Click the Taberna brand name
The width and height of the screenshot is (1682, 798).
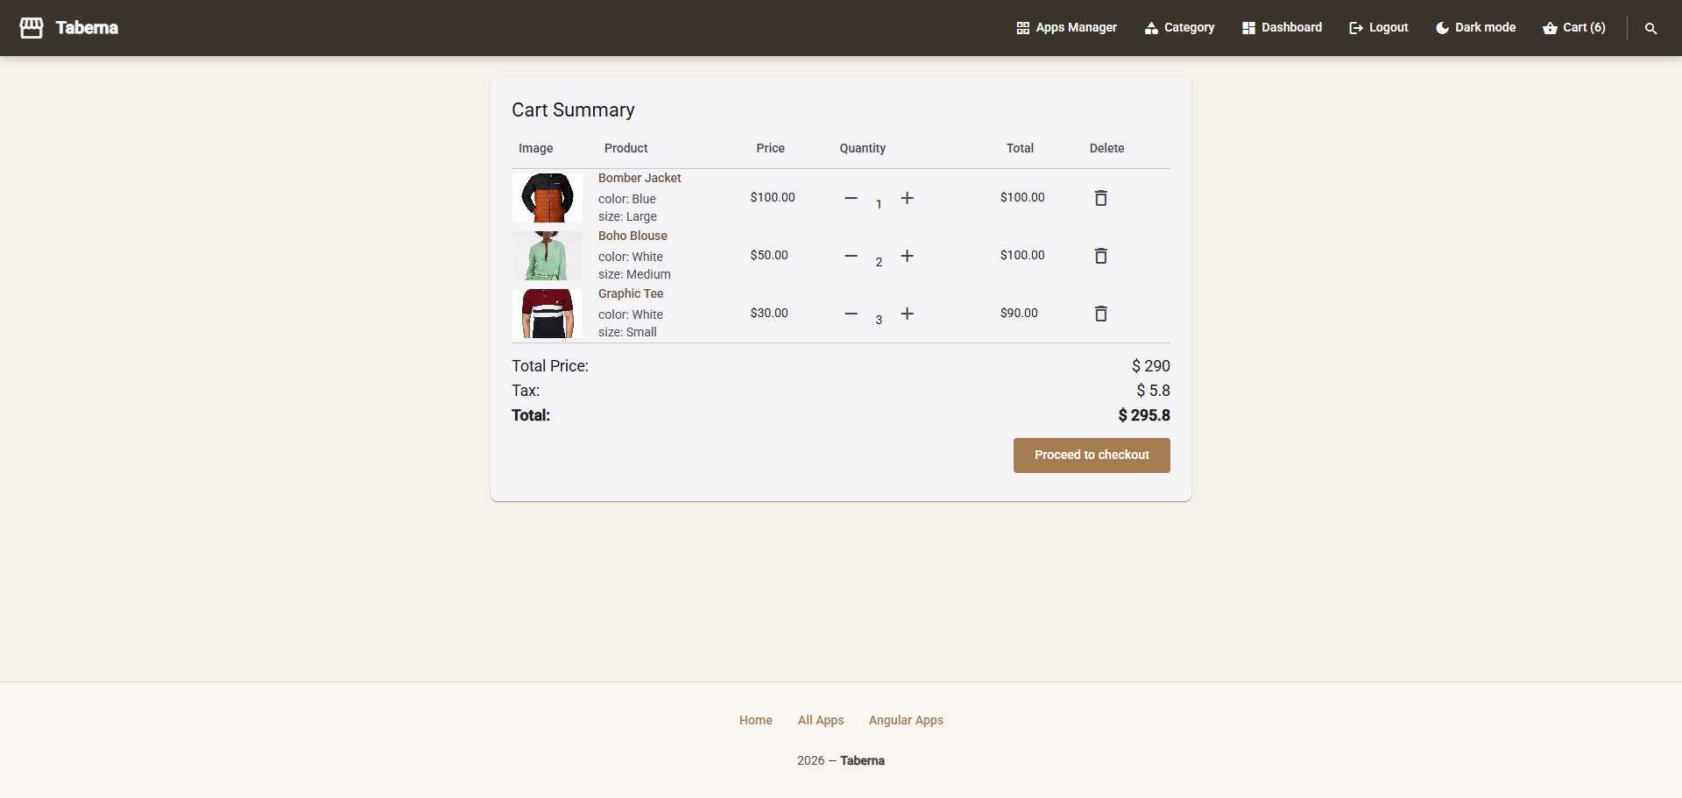(87, 28)
